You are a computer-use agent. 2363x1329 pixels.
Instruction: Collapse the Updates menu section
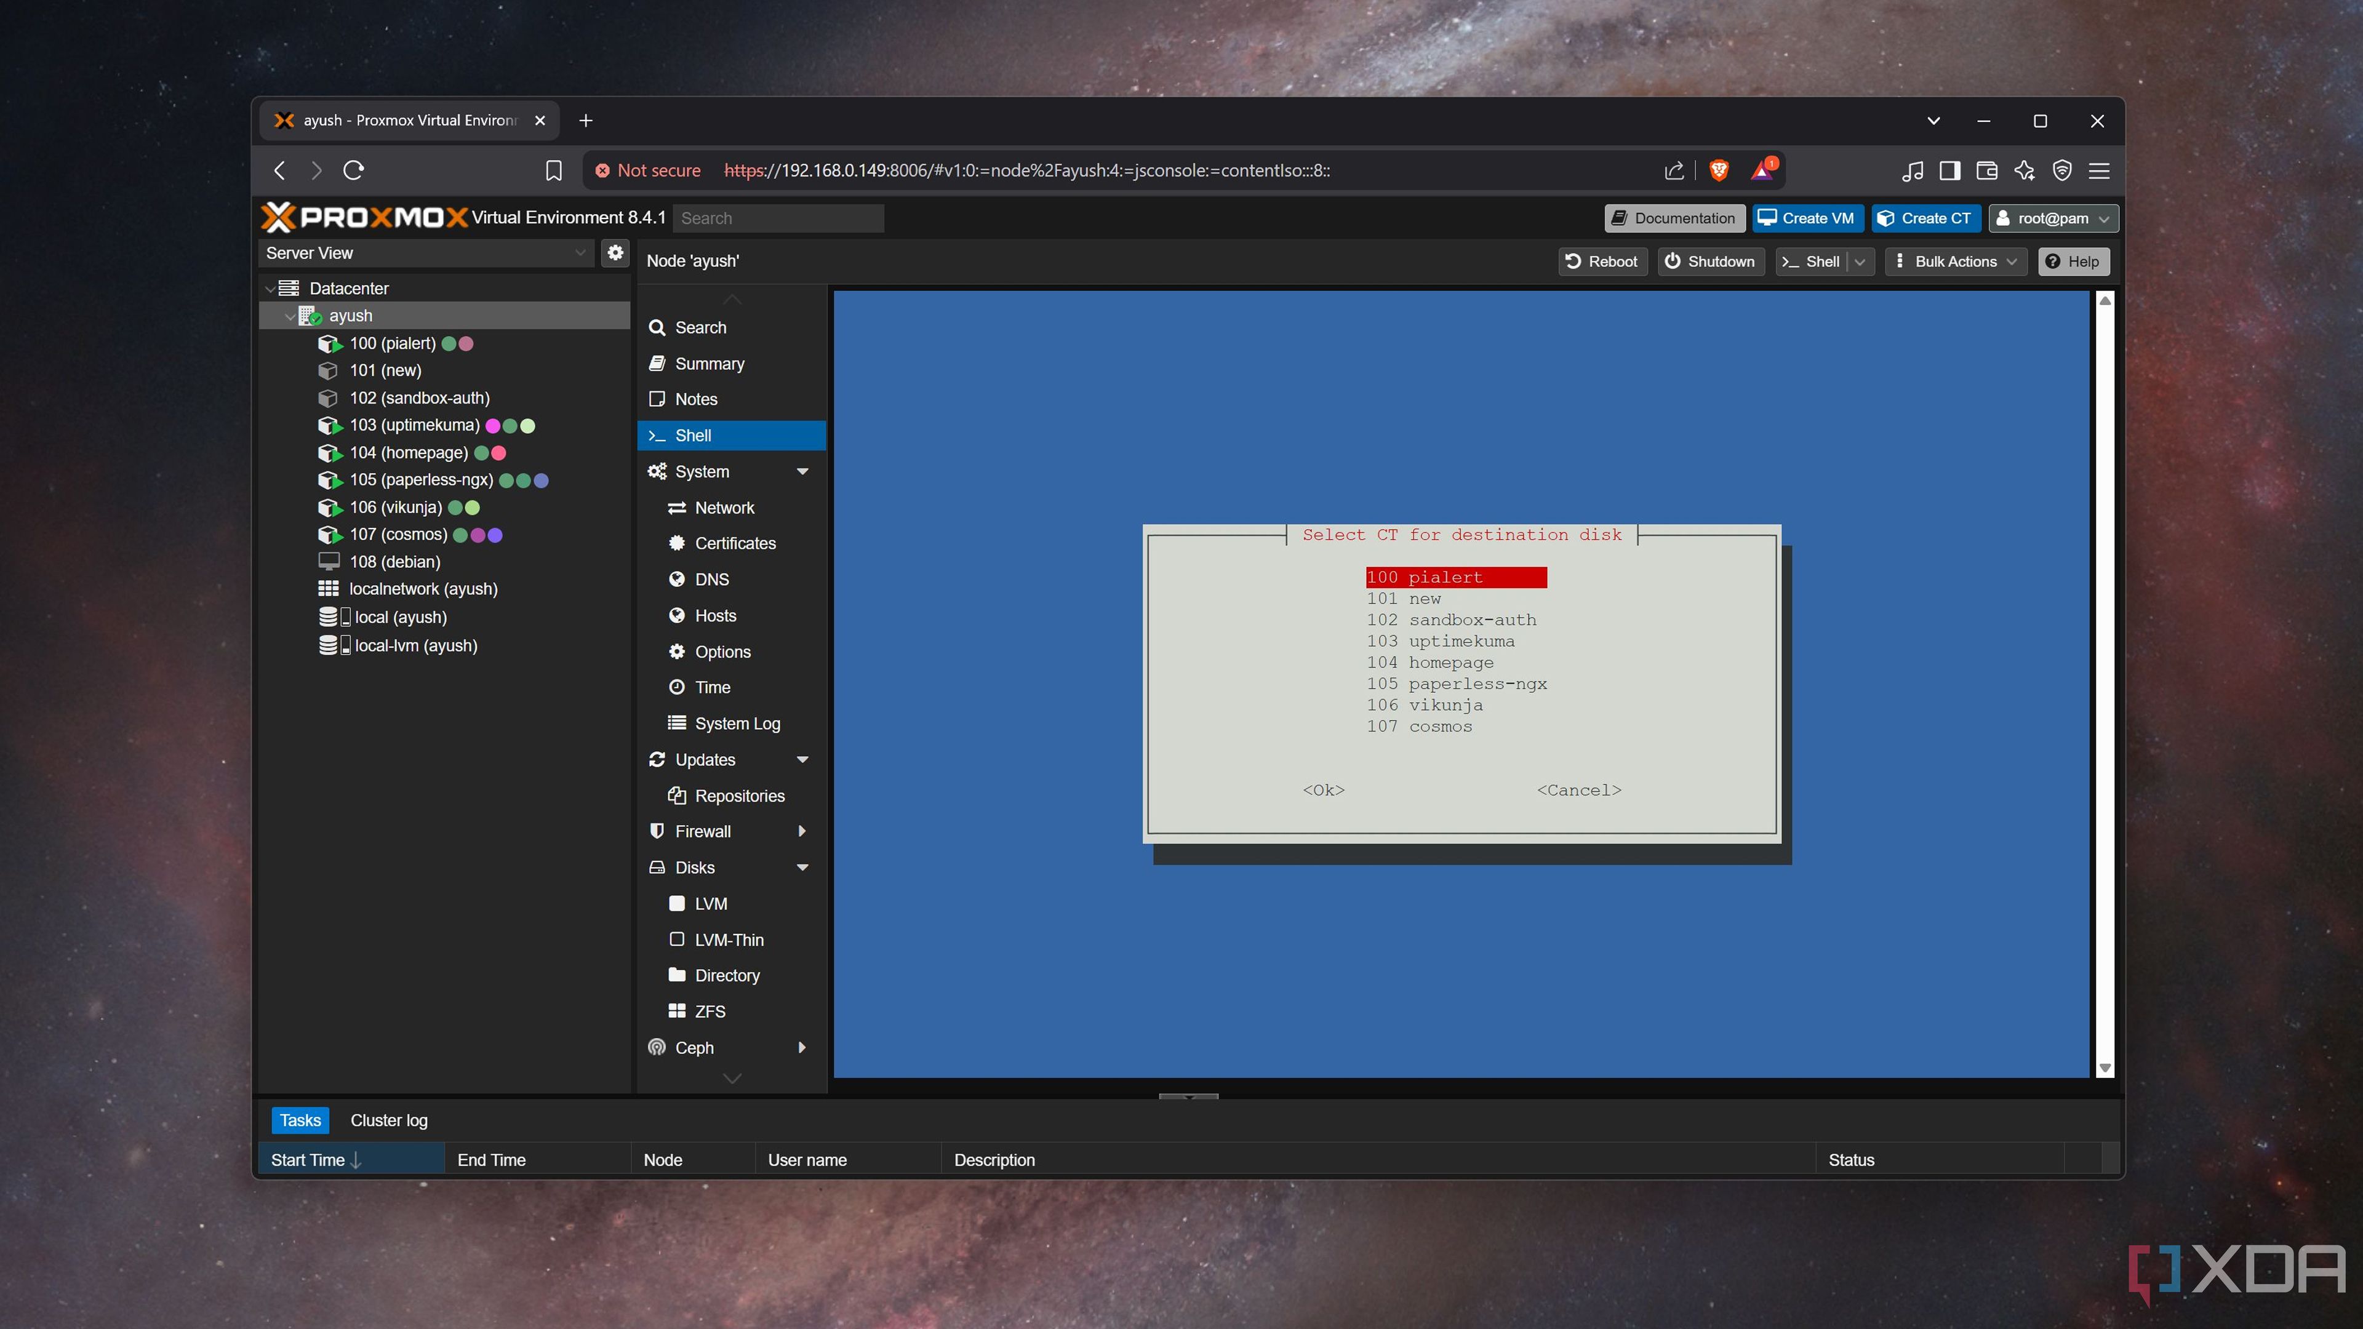[802, 759]
